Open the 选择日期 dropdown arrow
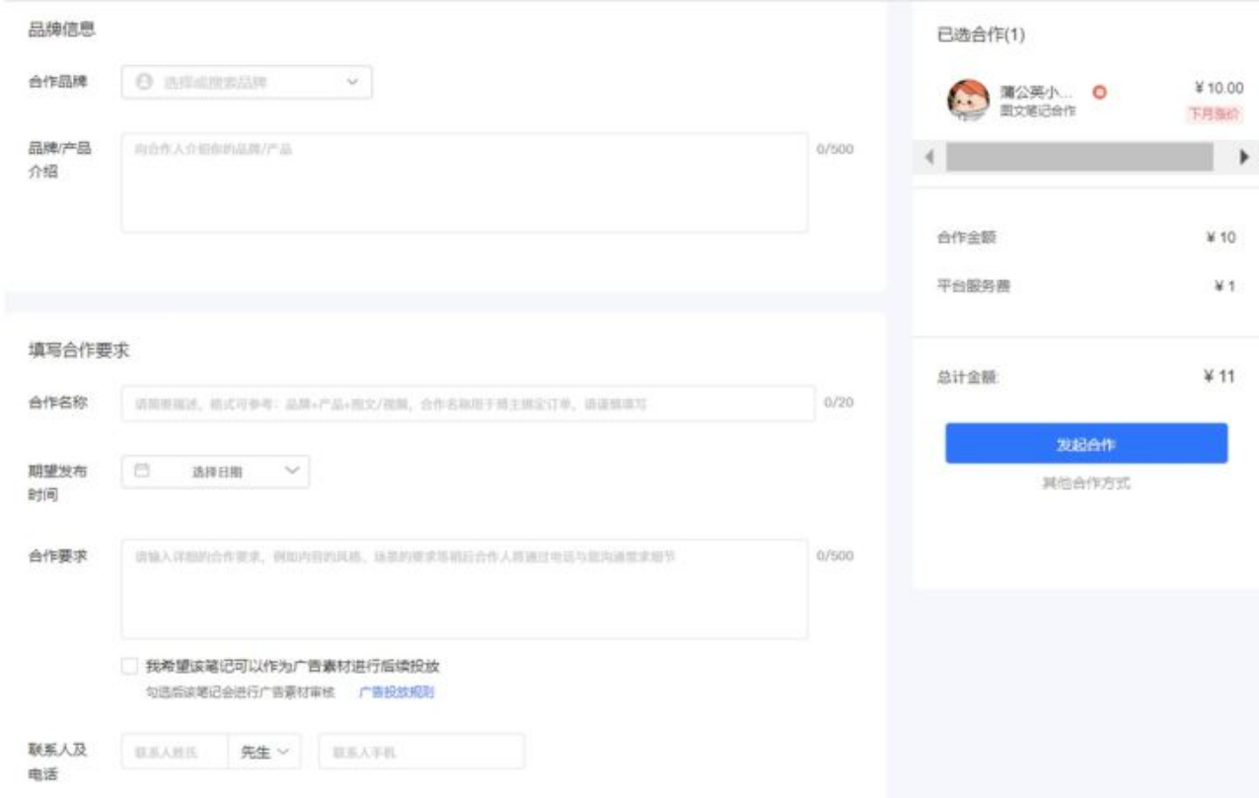1259x798 pixels. pyautogui.click(x=291, y=472)
